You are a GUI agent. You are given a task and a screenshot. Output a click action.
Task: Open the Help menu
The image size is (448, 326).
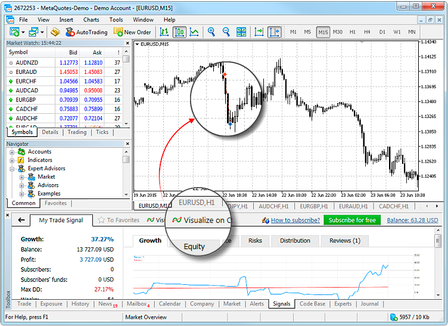tap(169, 20)
